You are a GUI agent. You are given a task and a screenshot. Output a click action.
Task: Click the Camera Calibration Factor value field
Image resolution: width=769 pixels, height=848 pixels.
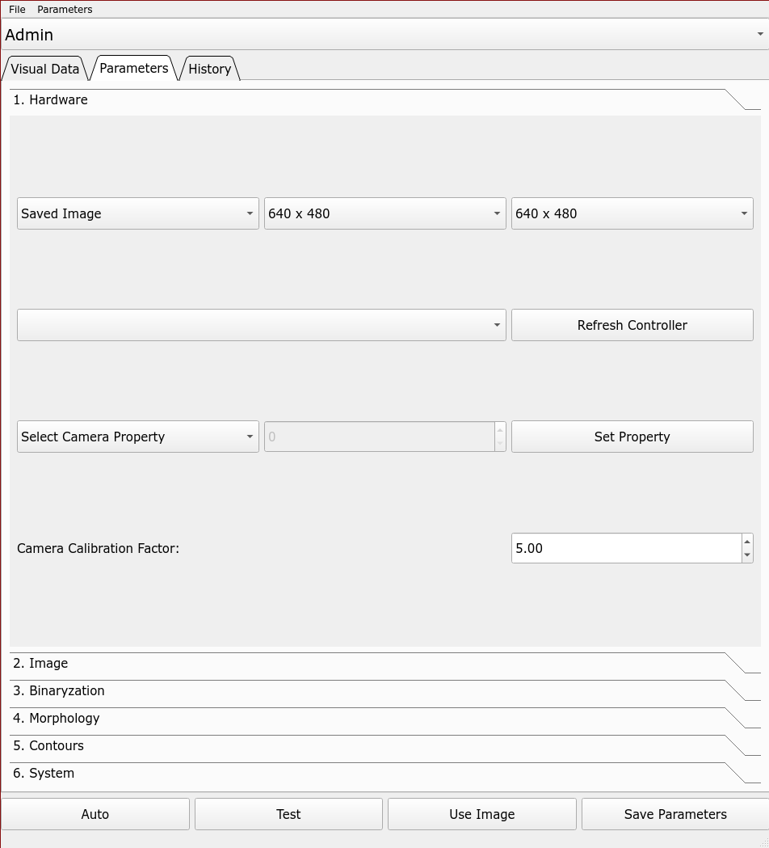[626, 548]
